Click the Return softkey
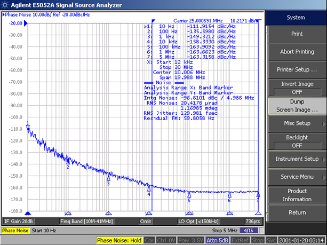327x245 pixels. (296, 212)
